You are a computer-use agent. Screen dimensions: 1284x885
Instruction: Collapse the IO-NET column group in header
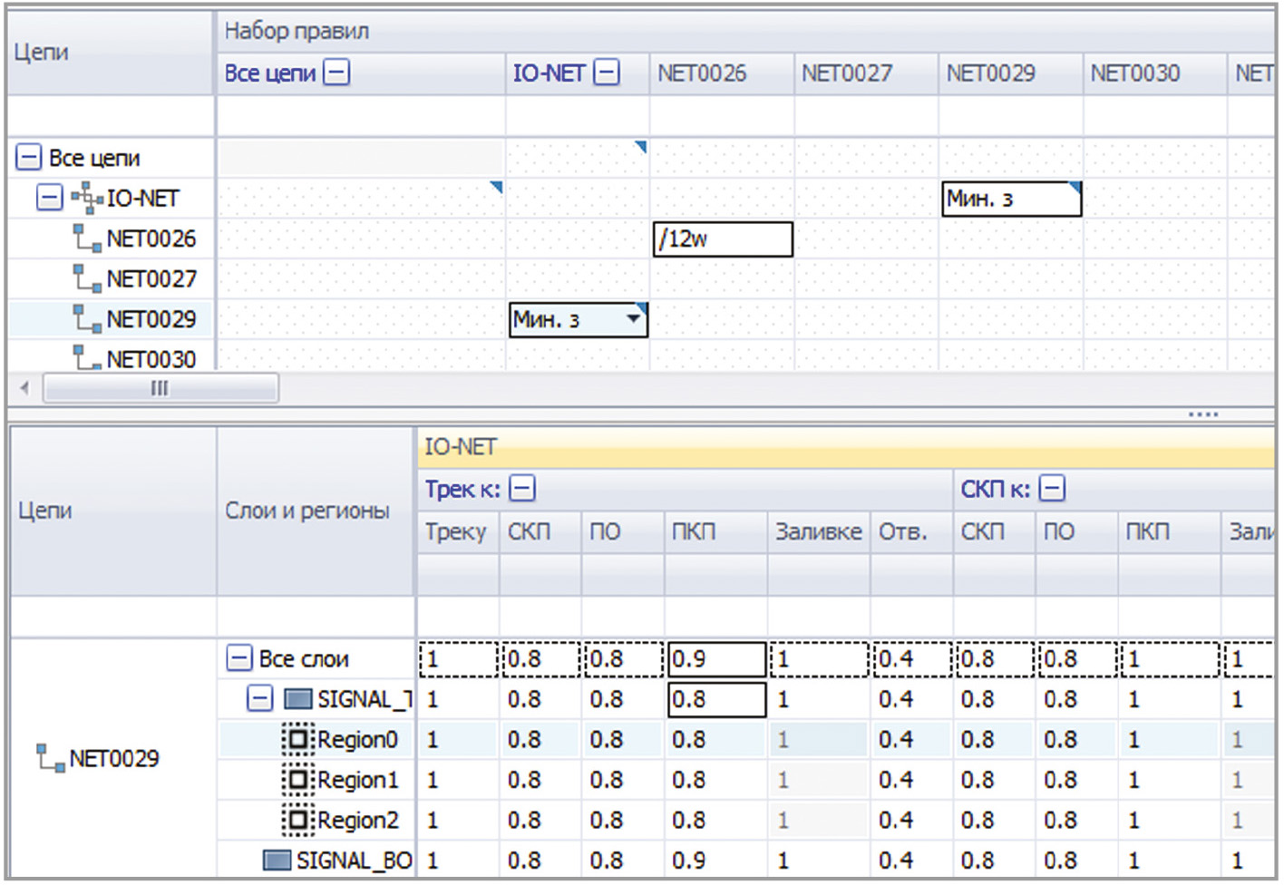coord(607,73)
